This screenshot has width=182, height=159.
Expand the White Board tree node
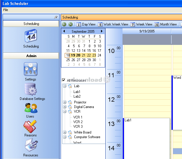click(x=65, y=132)
